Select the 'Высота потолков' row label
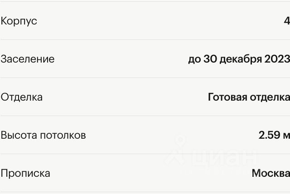290x194 pixels. tap(43, 135)
